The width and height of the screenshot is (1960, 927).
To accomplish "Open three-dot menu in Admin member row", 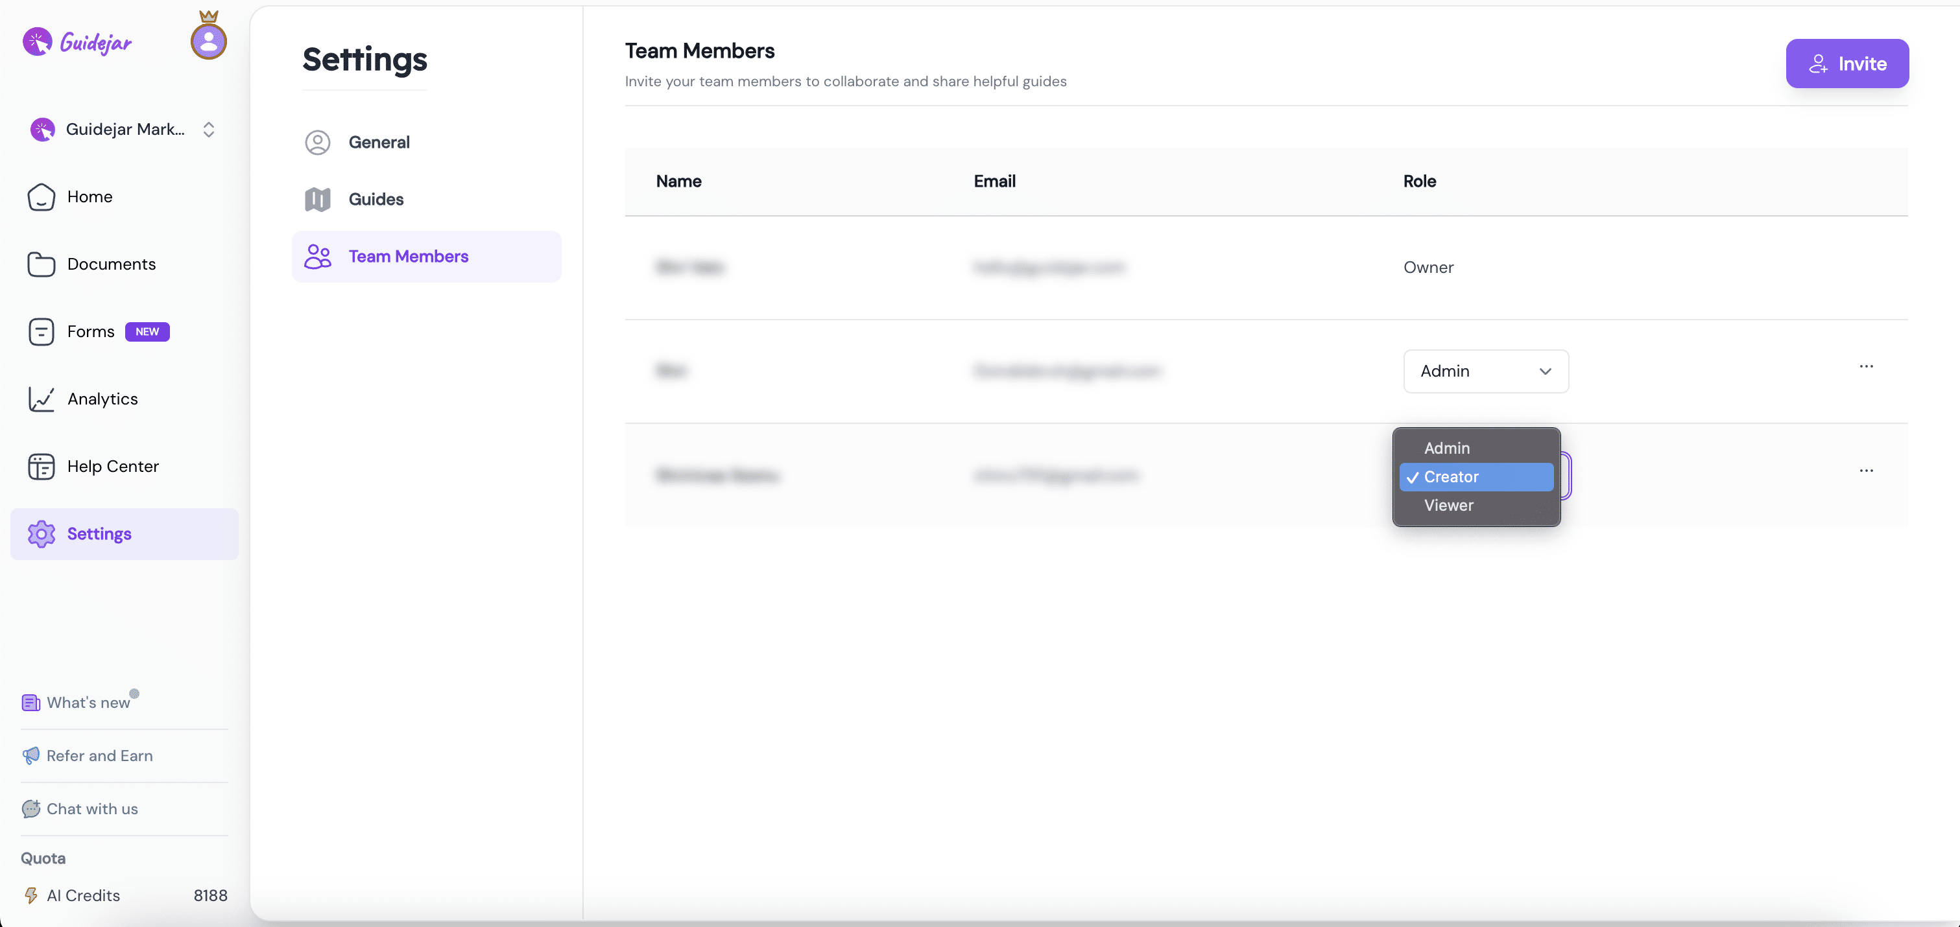I will coord(1866,366).
